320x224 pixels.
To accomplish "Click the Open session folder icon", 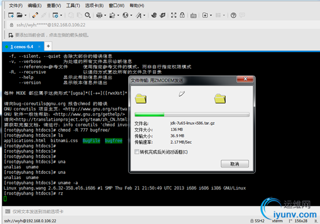I will click(x=20, y=15).
